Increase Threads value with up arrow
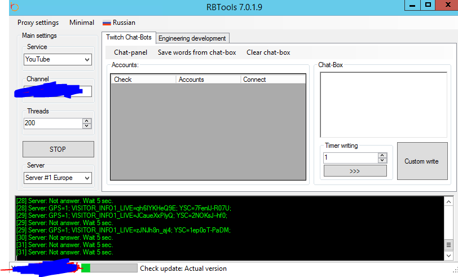 [86, 120]
